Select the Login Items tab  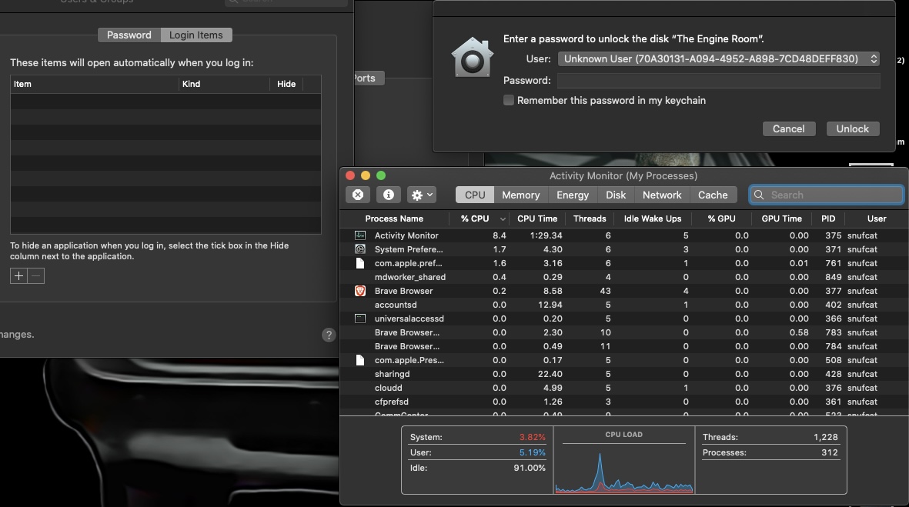pyautogui.click(x=196, y=35)
